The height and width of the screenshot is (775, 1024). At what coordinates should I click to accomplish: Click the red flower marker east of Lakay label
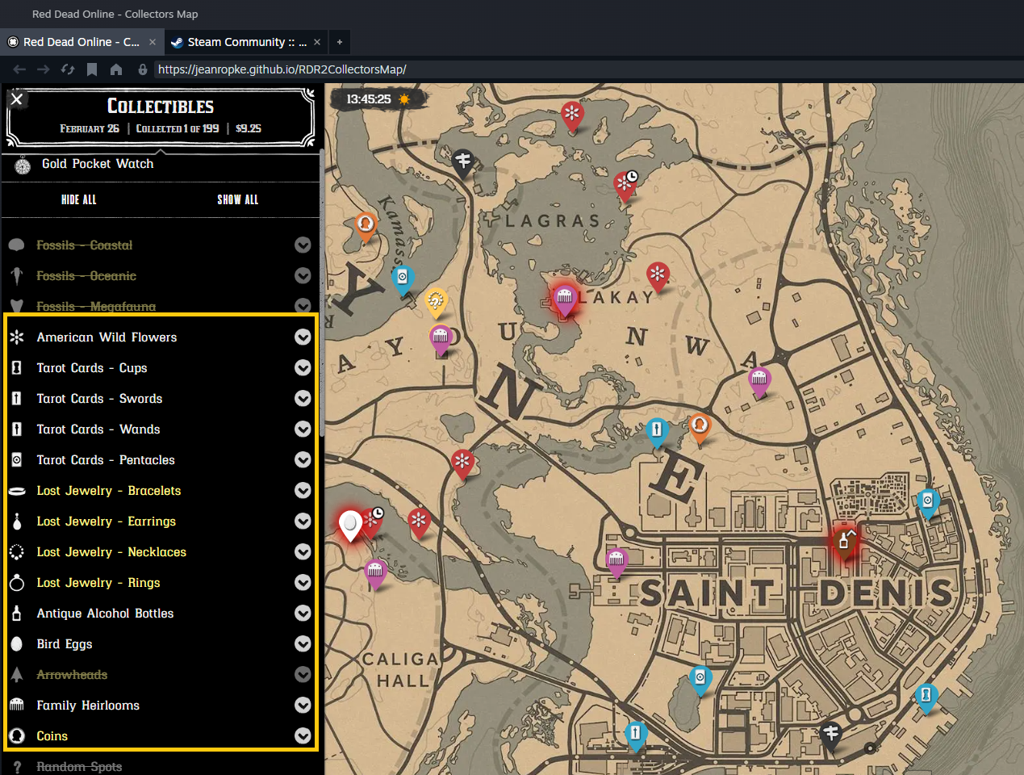coord(658,276)
